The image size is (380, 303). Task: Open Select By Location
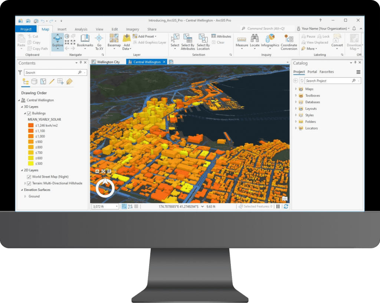click(x=203, y=42)
